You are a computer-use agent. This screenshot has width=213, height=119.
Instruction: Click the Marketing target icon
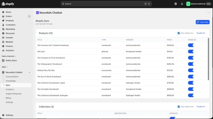[3, 29]
